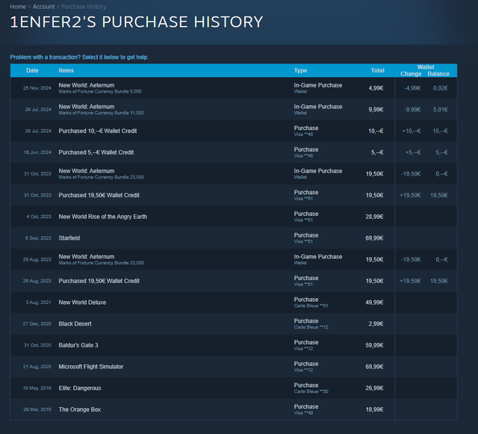Click In-Game Purchase type for 29 Jul, 2024
Viewport: 478px width, 434px height.
[x=318, y=107]
